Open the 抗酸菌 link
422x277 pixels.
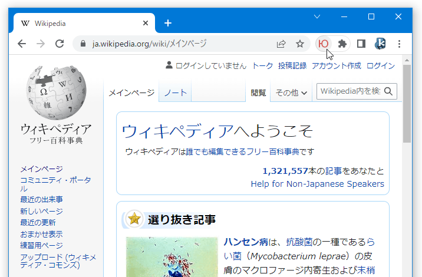[x=299, y=242]
